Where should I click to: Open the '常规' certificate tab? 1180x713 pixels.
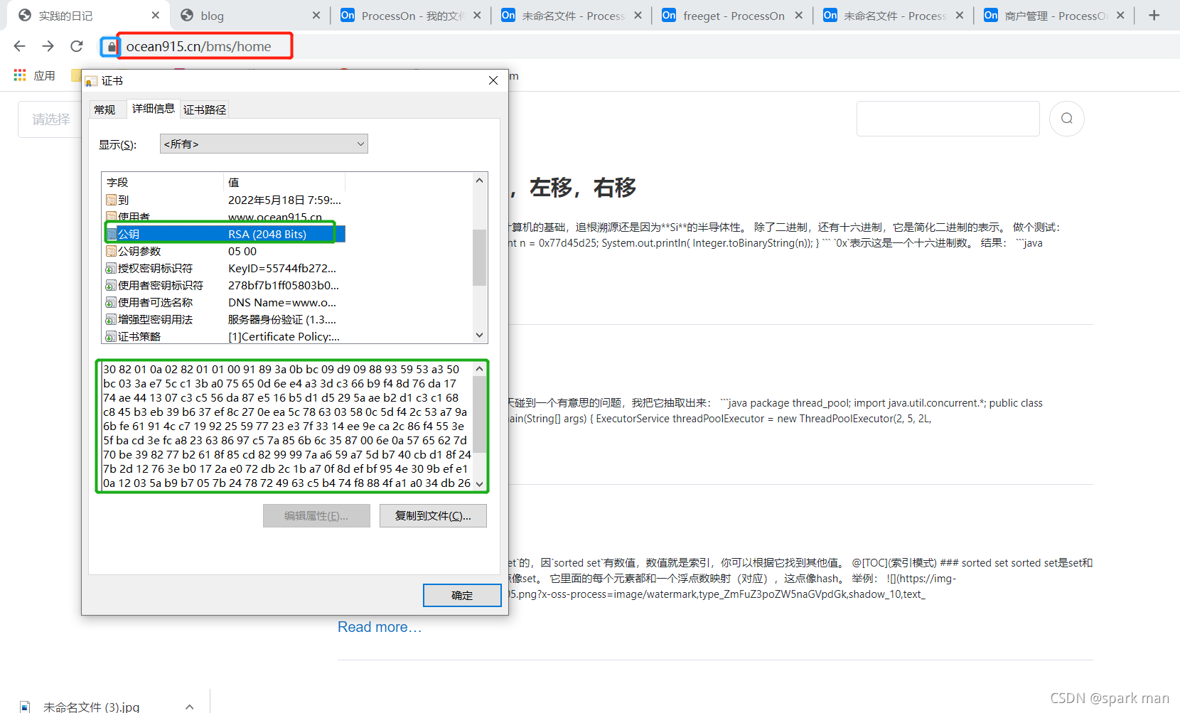click(x=104, y=109)
